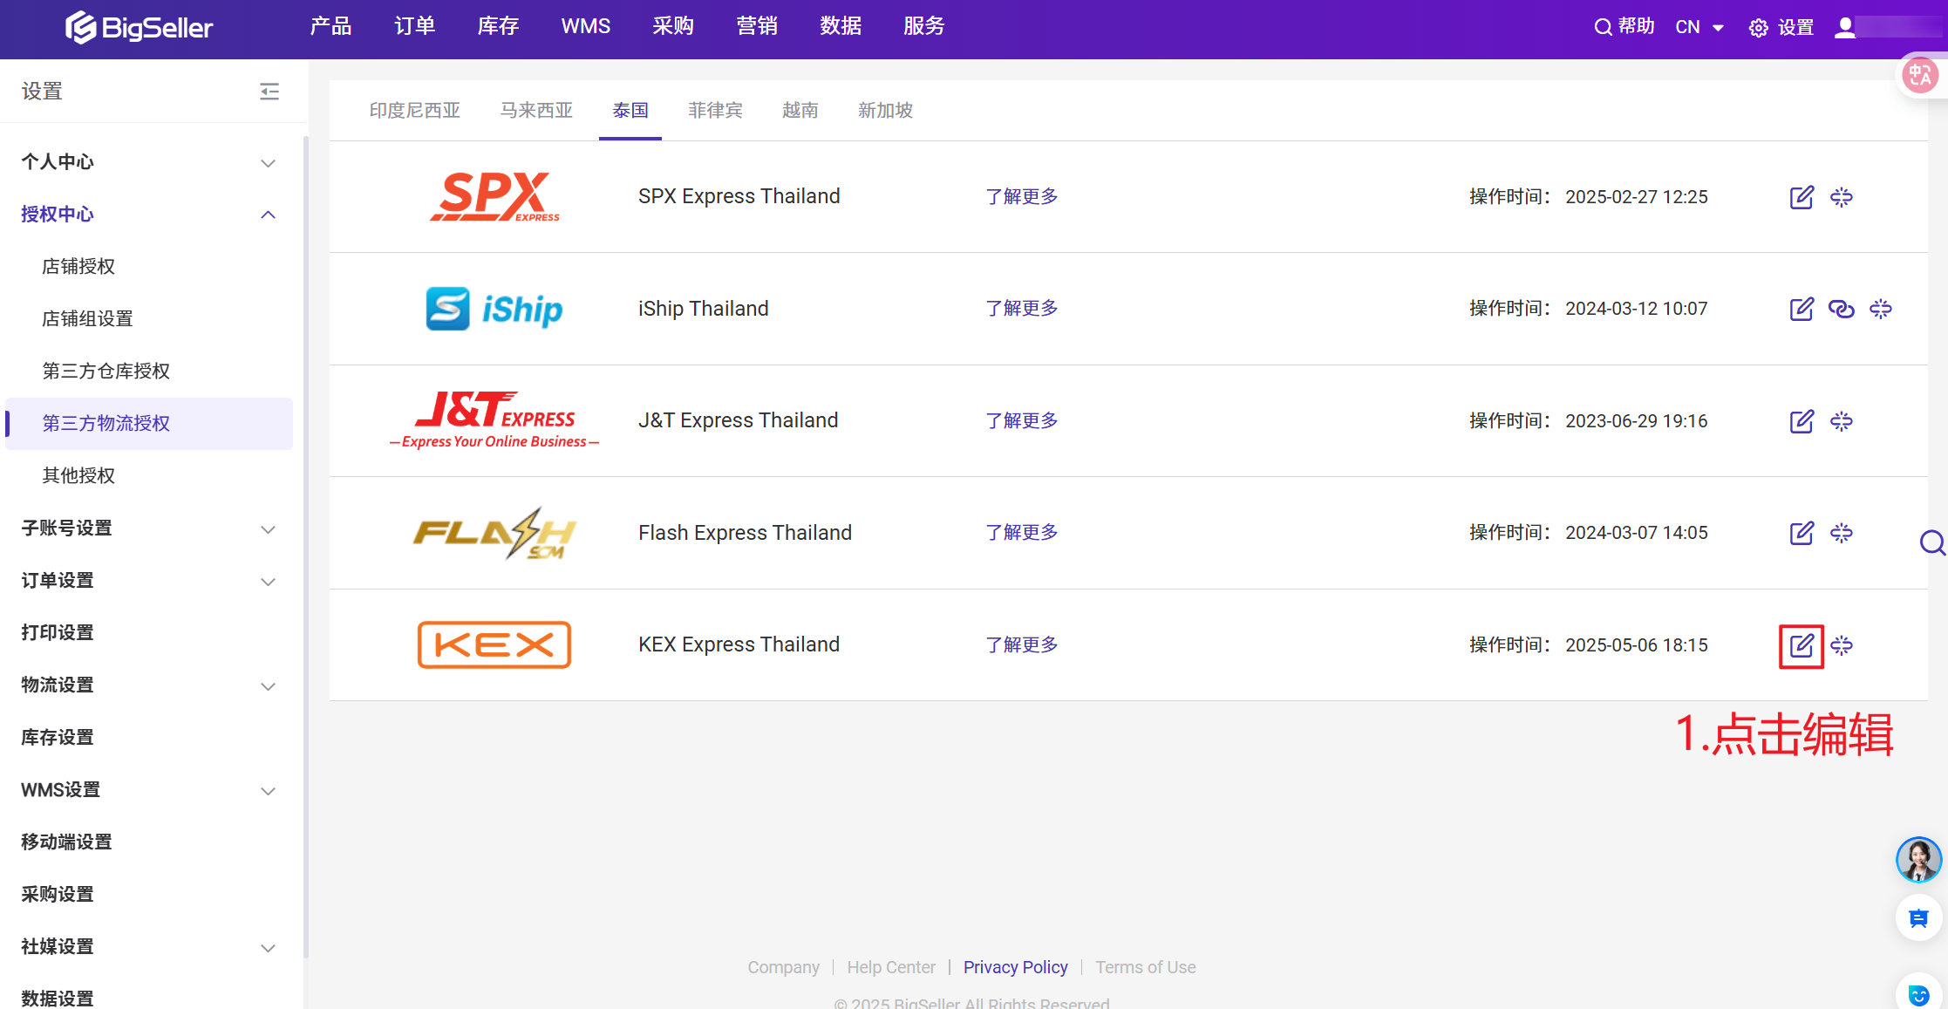Image resolution: width=1948 pixels, height=1009 pixels.
Task: Unbind SPX Express Thailand authorization
Action: pos(1842,197)
